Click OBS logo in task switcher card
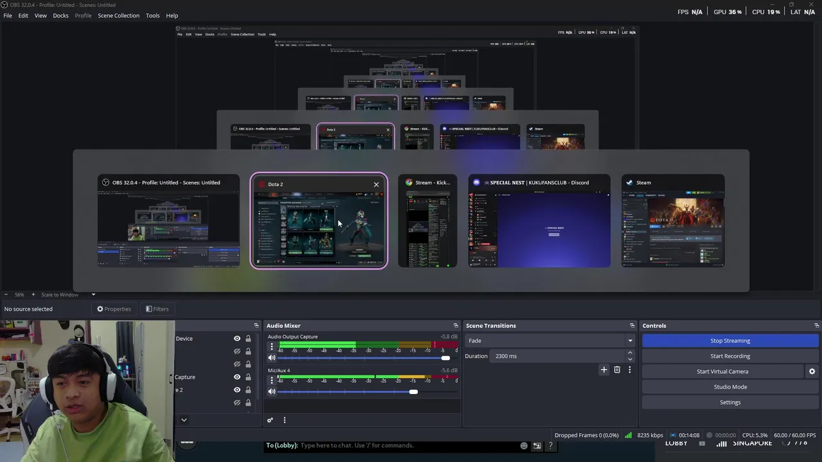This screenshot has height=462, width=822. tap(106, 182)
